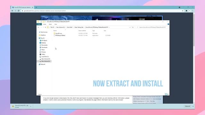Open Downloads folder in sidebar
Screen dimensions: 205x115
[44, 48]
